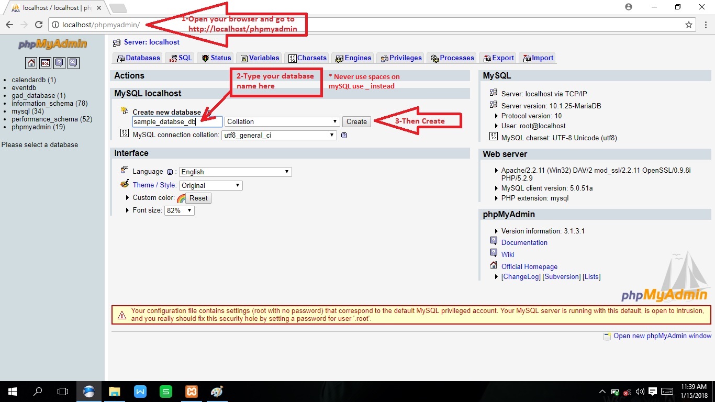Open Task View from the taskbar
The height and width of the screenshot is (402, 715).
click(x=63, y=392)
